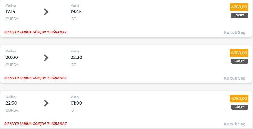Click Koltuk Seç for 17:15 departure
The image size is (253, 129).
click(x=234, y=33)
